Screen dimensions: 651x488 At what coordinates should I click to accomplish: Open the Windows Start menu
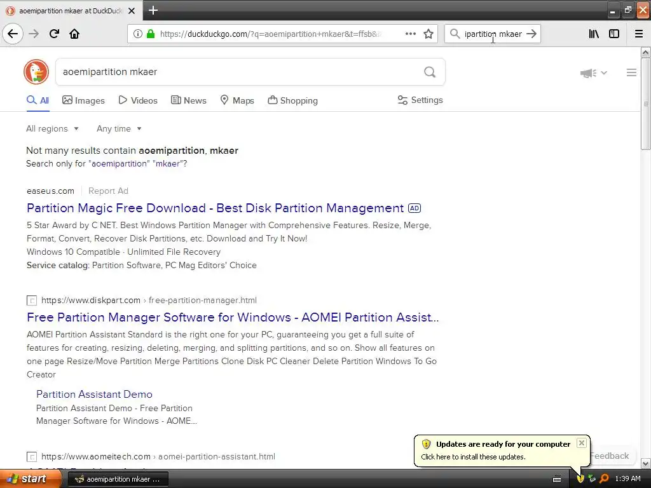pos(30,479)
